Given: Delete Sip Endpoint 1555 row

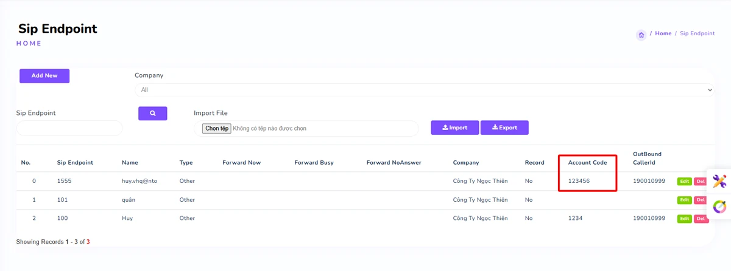Looking at the screenshot, I should coord(700,181).
